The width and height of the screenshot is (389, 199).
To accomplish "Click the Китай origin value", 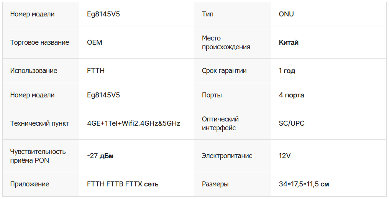I will tap(289, 42).
